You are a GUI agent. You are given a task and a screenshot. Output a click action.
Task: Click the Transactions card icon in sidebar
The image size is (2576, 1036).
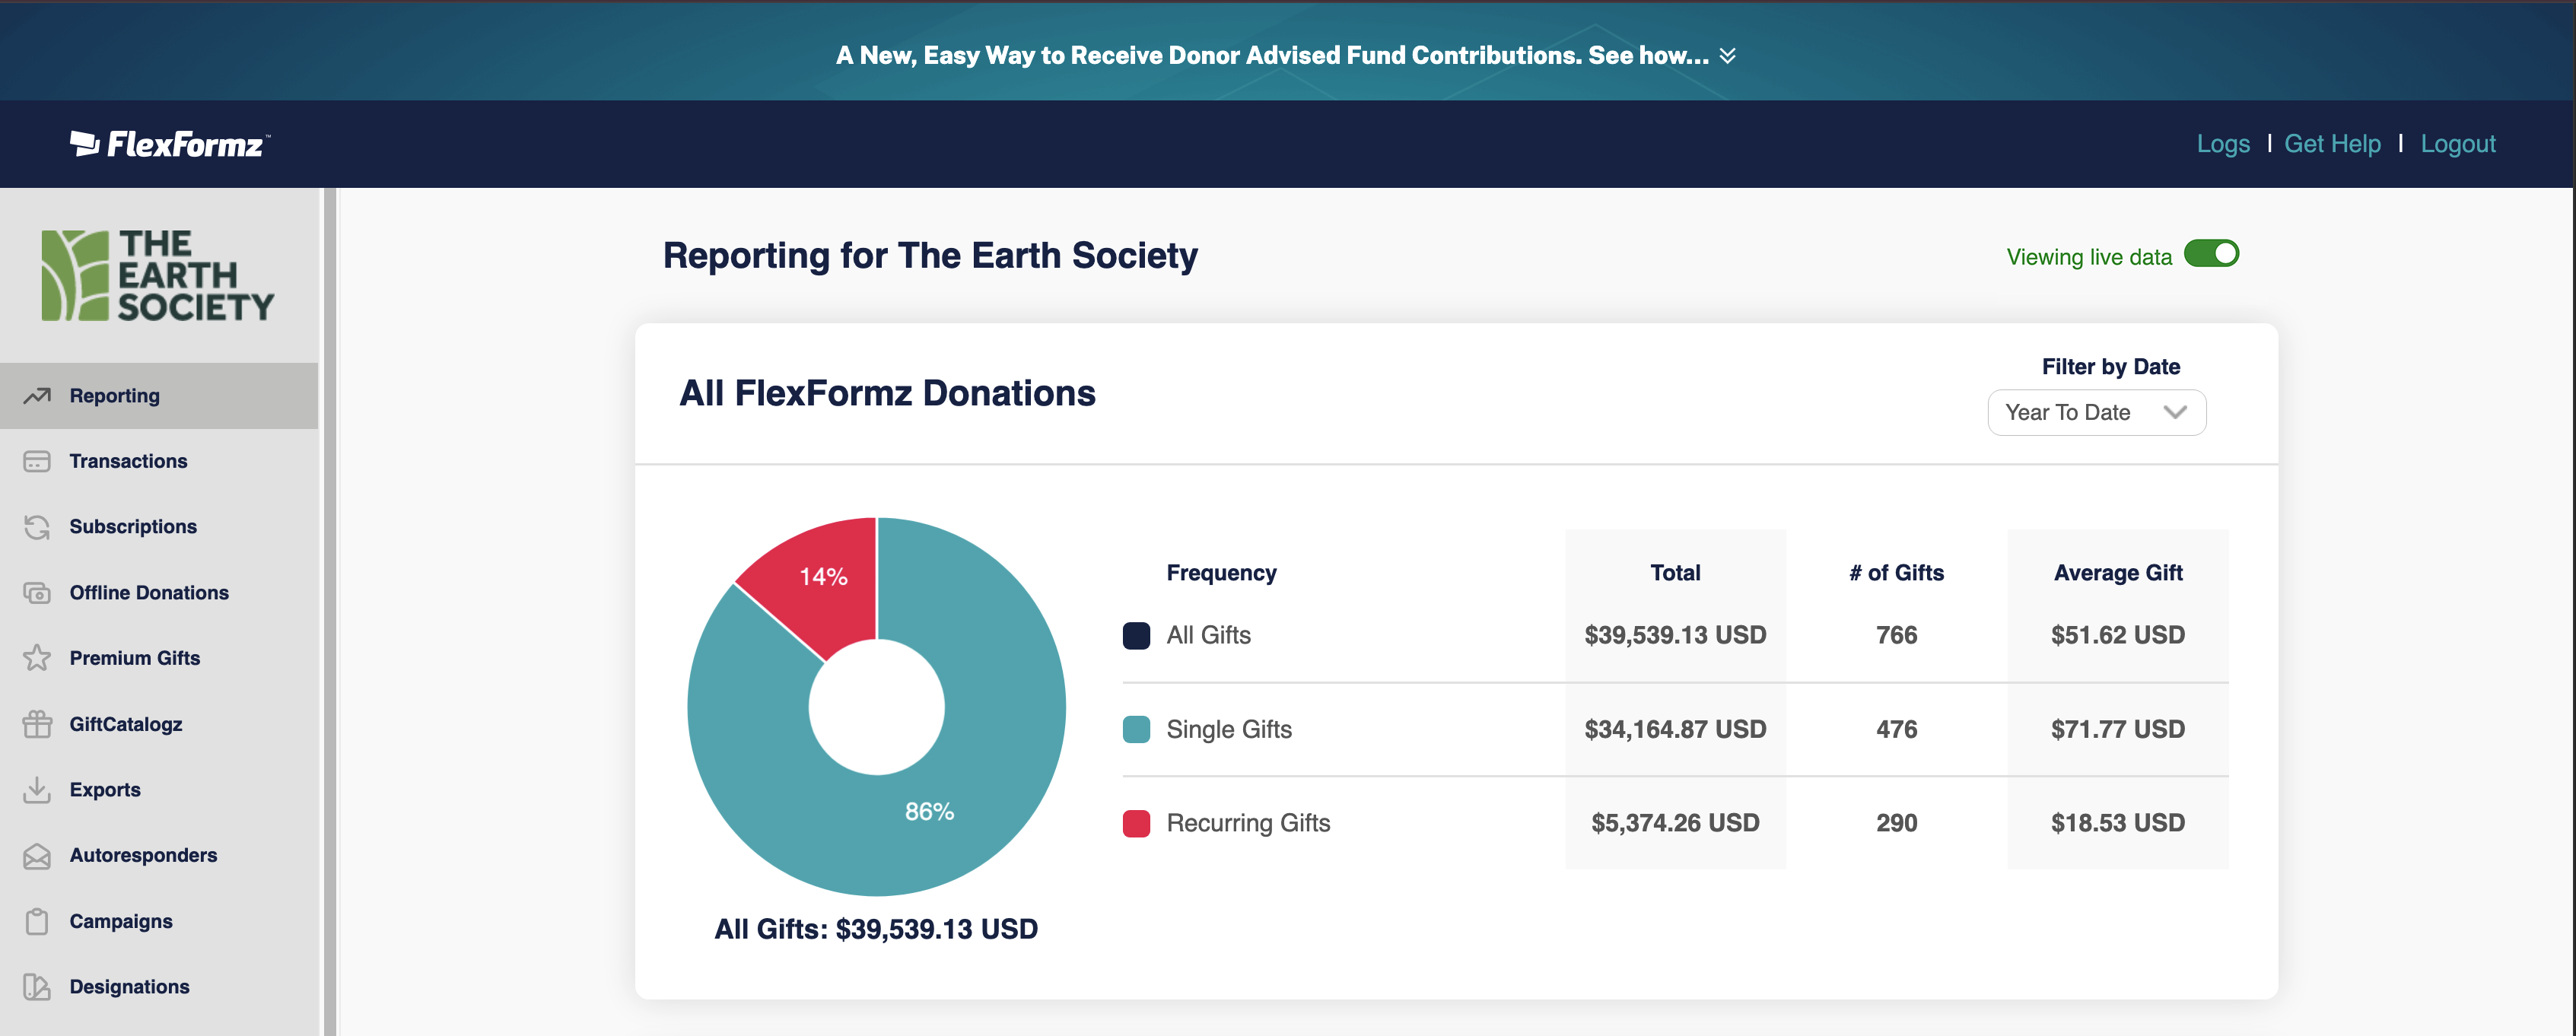click(x=37, y=461)
